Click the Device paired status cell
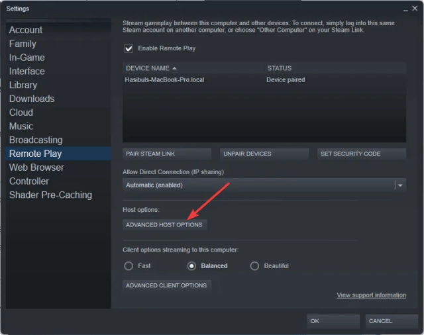The image size is (424, 335). point(286,80)
